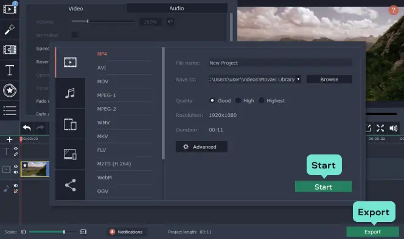Switch to the Audio tab

point(176,9)
